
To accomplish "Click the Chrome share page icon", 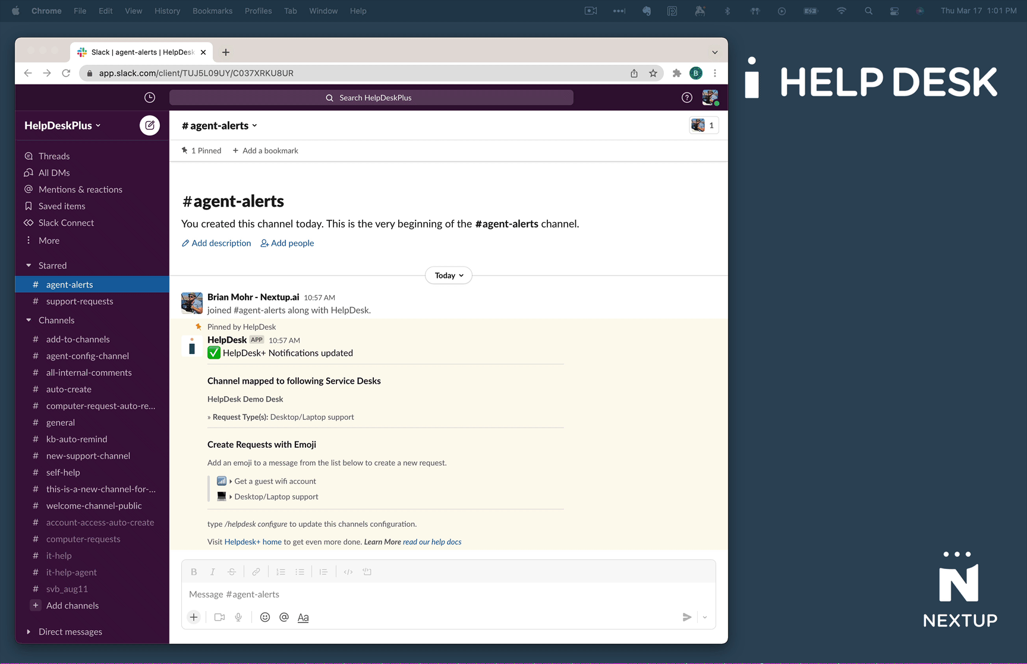I will tap(634, 73).
